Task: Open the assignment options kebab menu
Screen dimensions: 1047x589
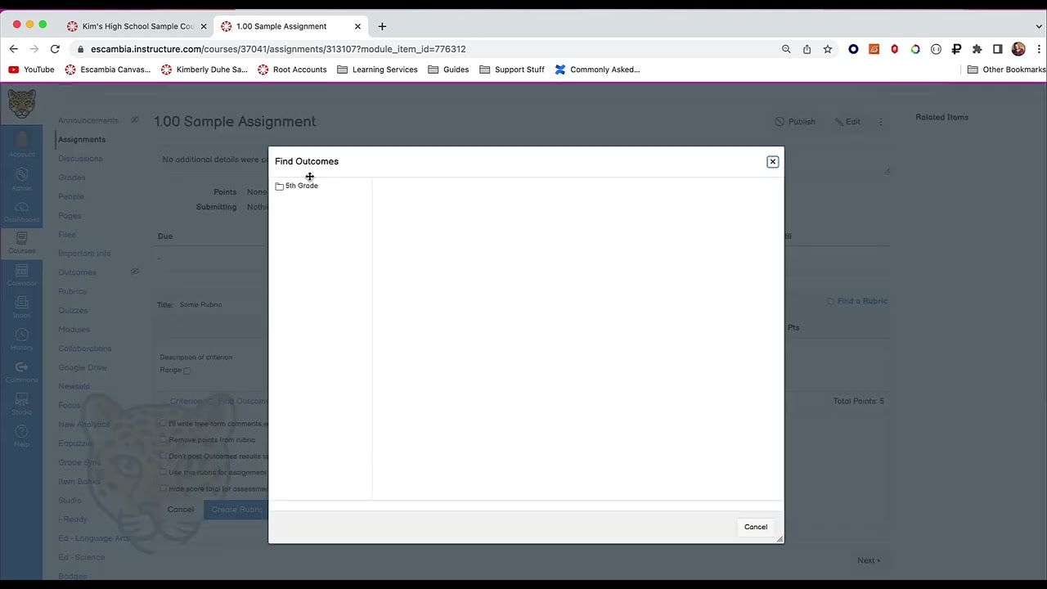Action: pyautogui.click(x=881, y=122)
